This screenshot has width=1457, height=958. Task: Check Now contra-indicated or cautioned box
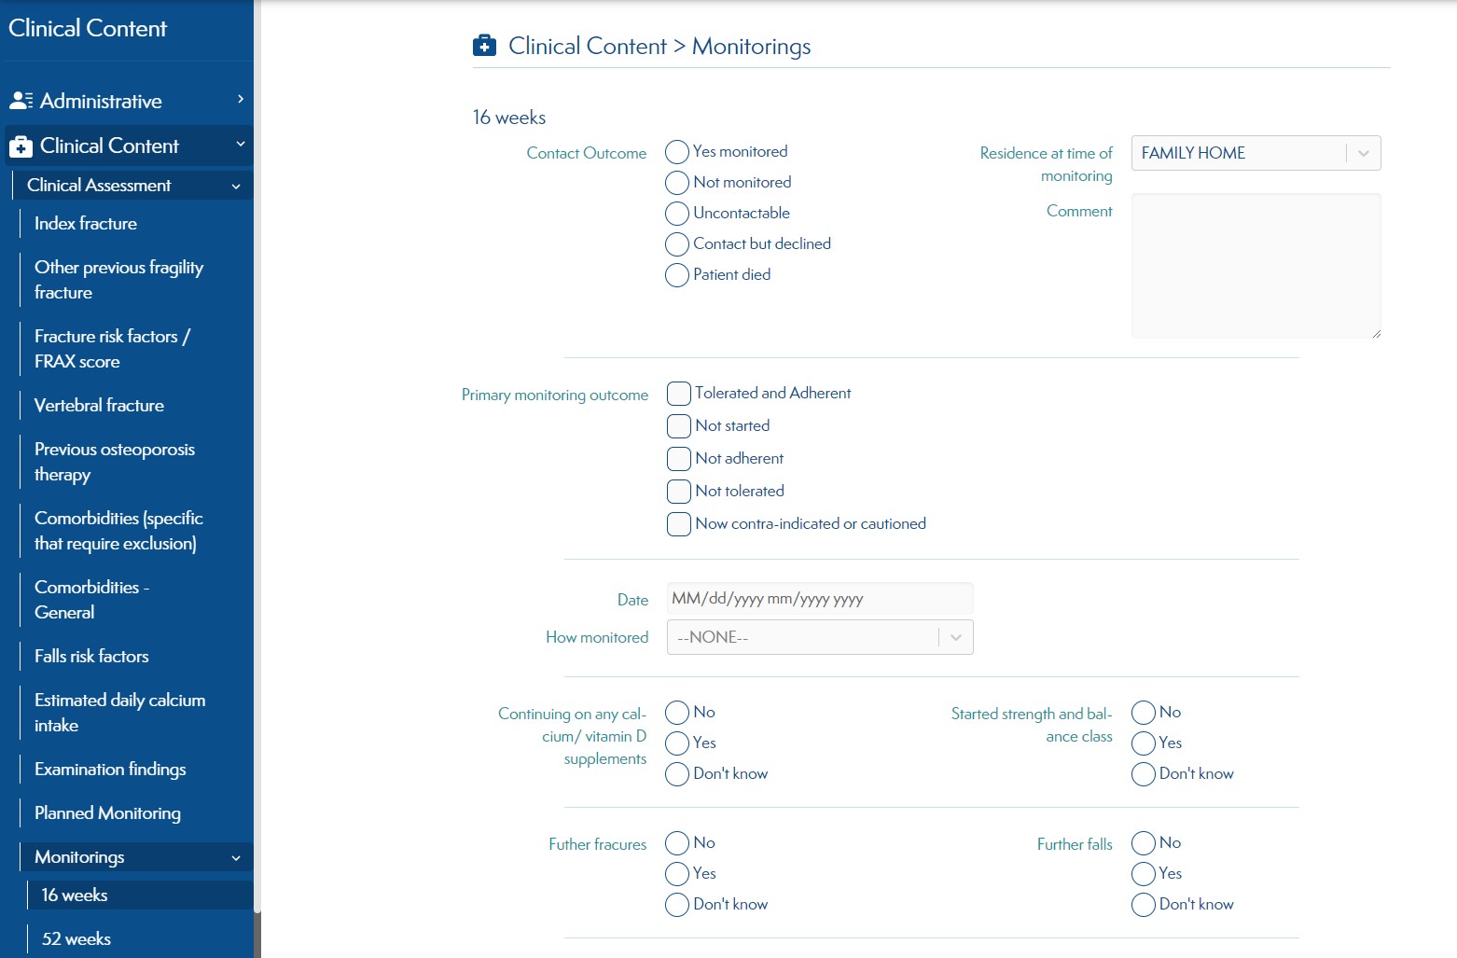point(679,524)
